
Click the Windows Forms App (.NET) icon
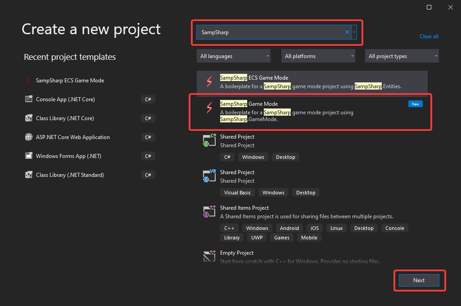tap(29, 156)
